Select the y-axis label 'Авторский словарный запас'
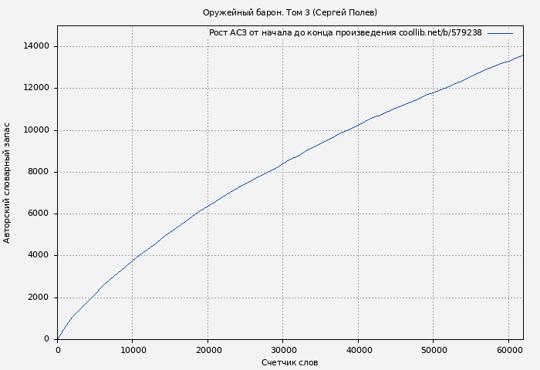The height and width of the screenshot is (370, 540). point(8,183)
